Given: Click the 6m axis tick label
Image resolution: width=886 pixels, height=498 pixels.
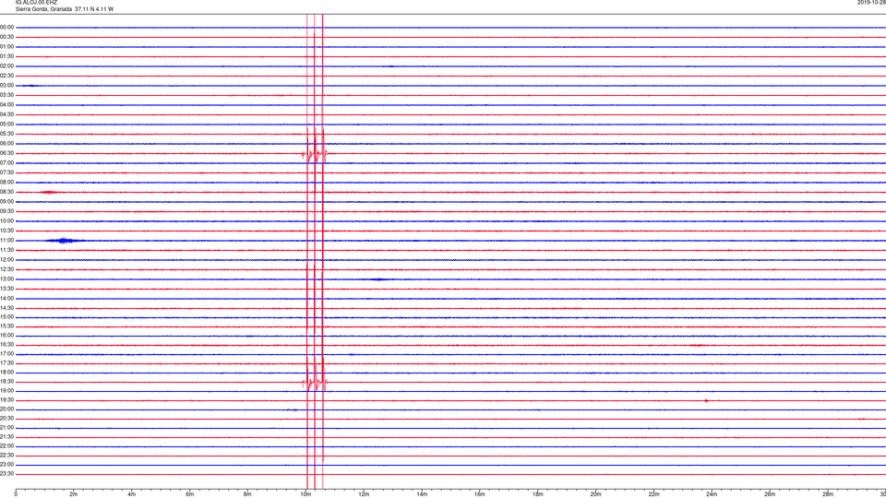Looking at the screenshot, I should tap(190, 494).
